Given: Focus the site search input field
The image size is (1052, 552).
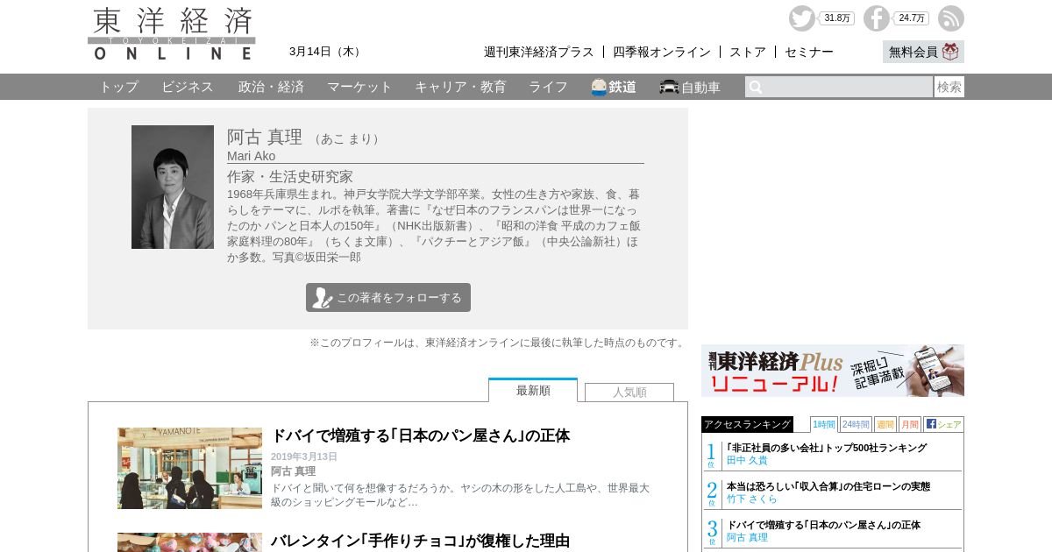Looking at the screenshot, I should 839,87.
